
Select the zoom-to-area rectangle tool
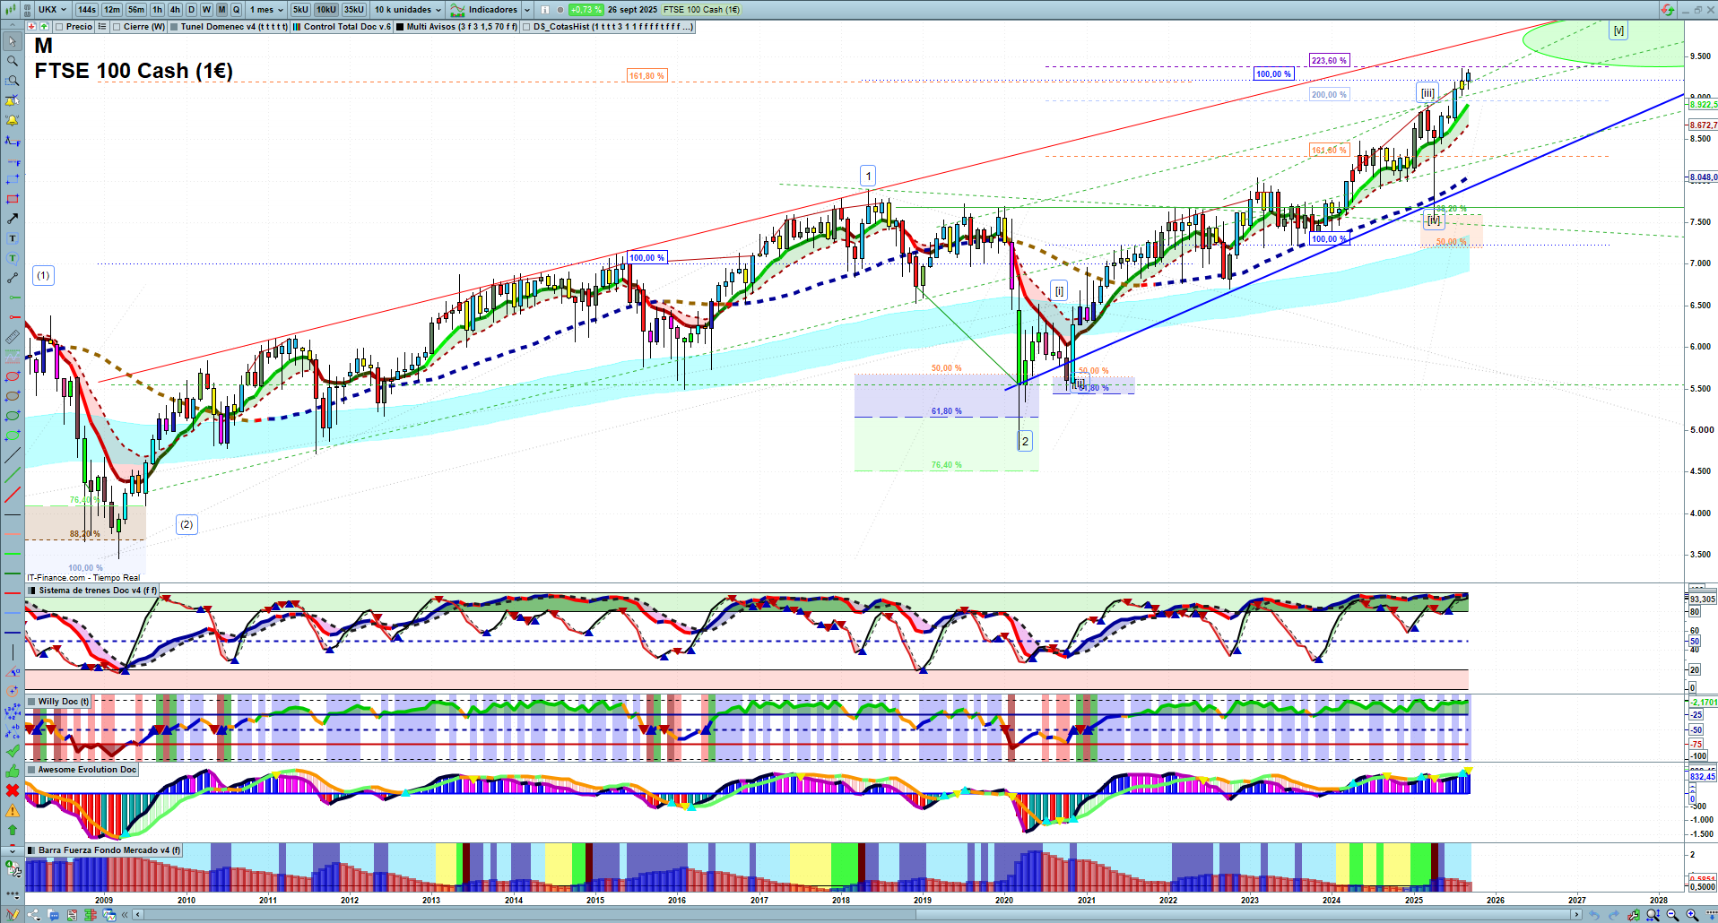click(13, 81)
